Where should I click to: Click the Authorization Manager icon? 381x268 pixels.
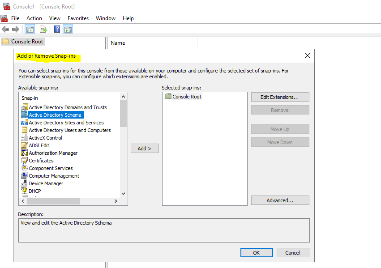click(25, 153)
